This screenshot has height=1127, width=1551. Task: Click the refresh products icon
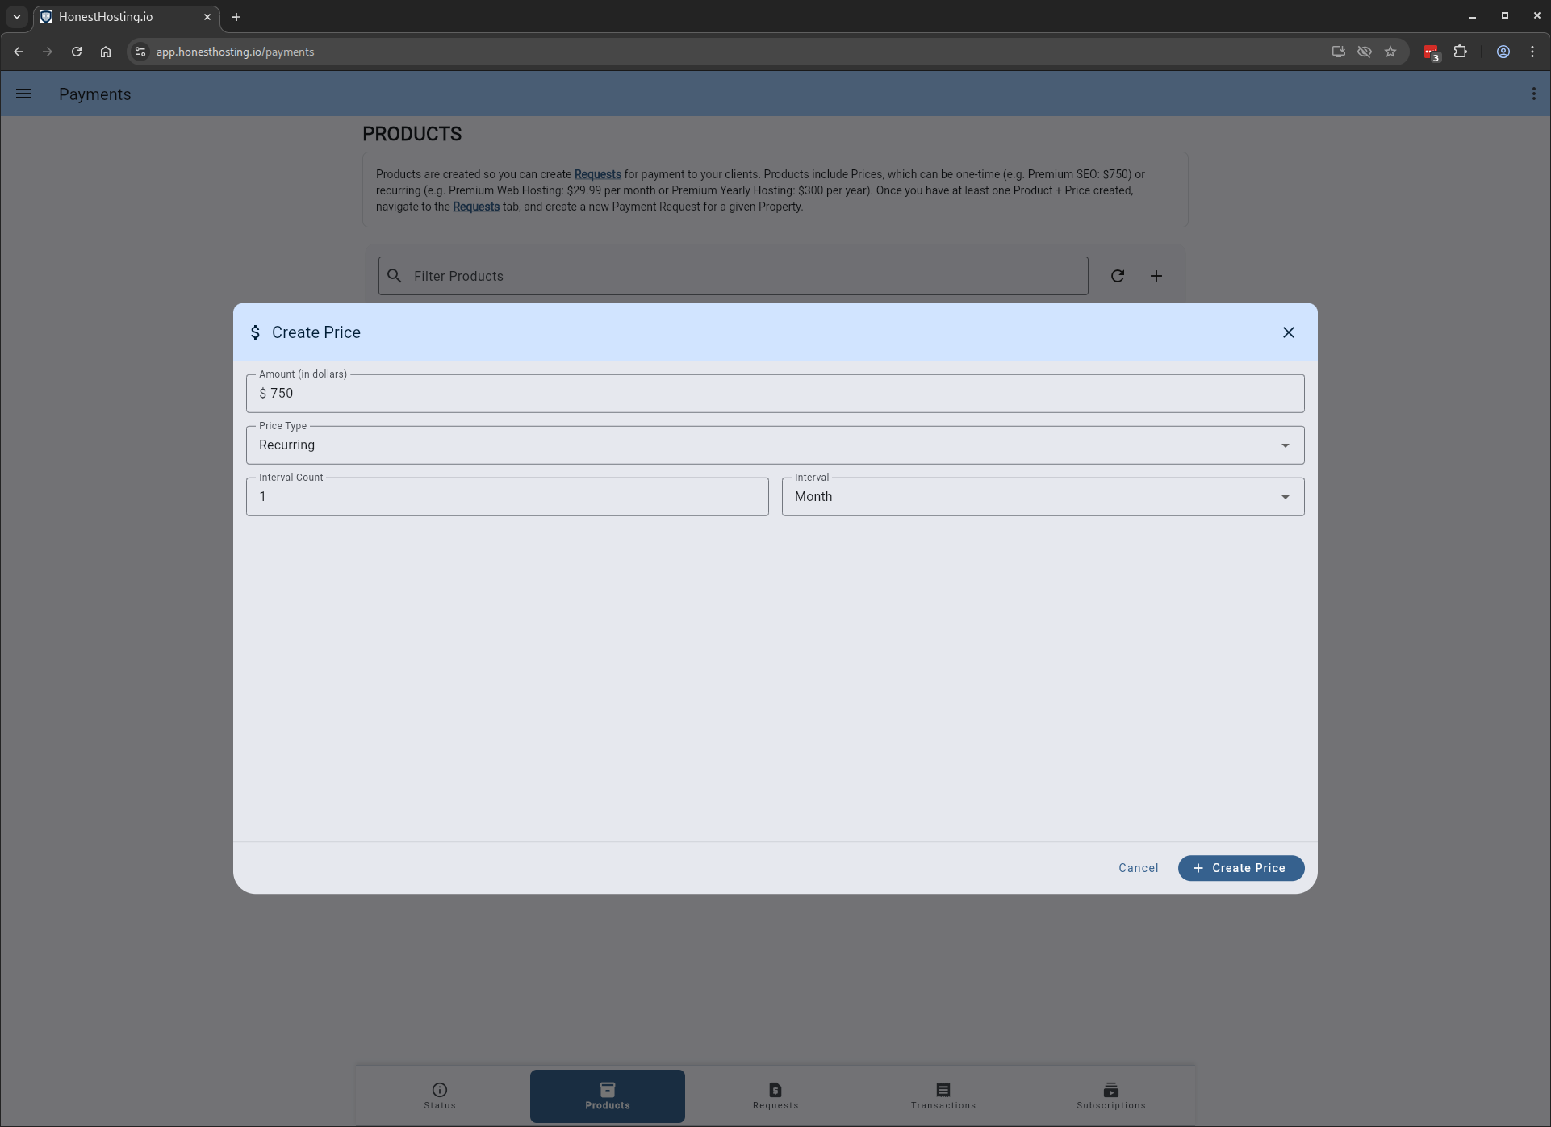pyautogui.click(x=1117, y=276)
